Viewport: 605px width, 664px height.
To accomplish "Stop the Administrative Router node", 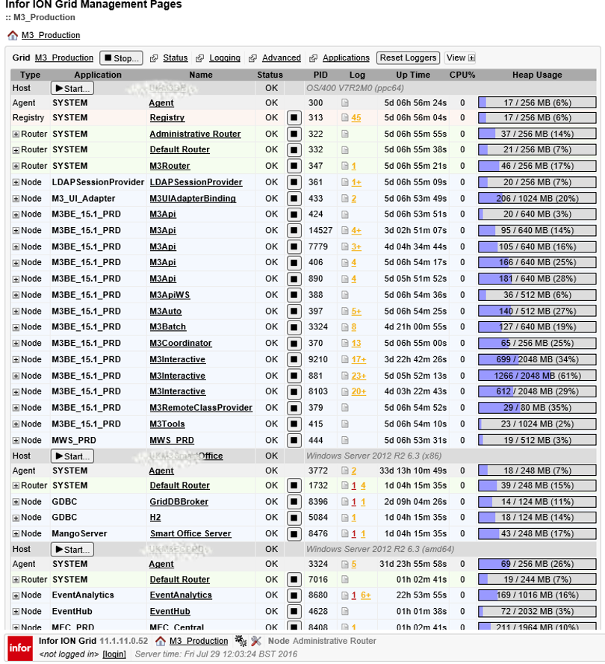I will 294,134.
